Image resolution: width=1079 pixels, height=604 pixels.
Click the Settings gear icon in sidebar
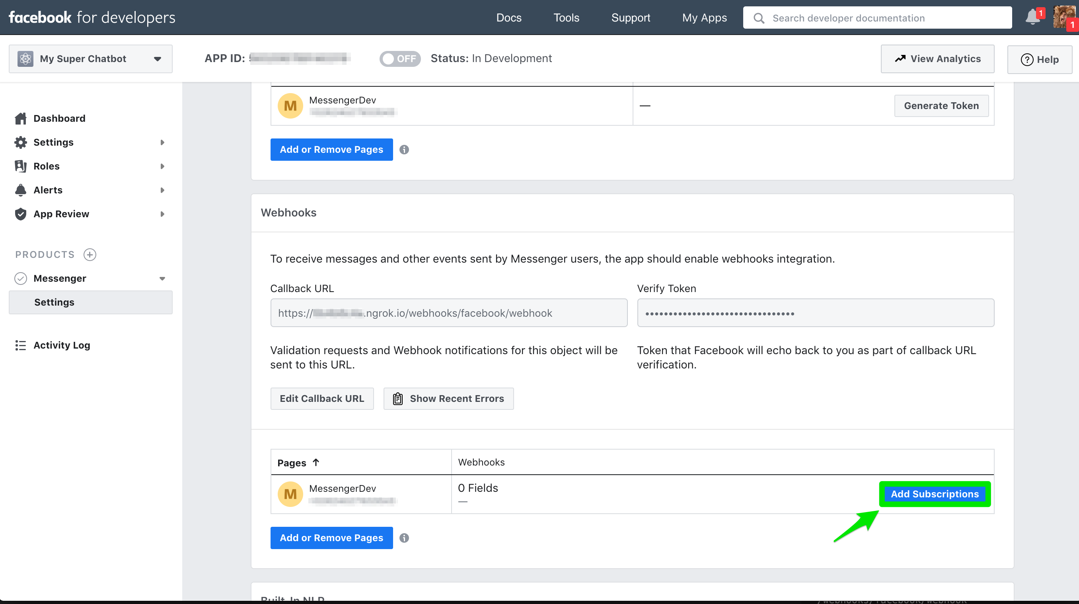[x=21, y=142]
